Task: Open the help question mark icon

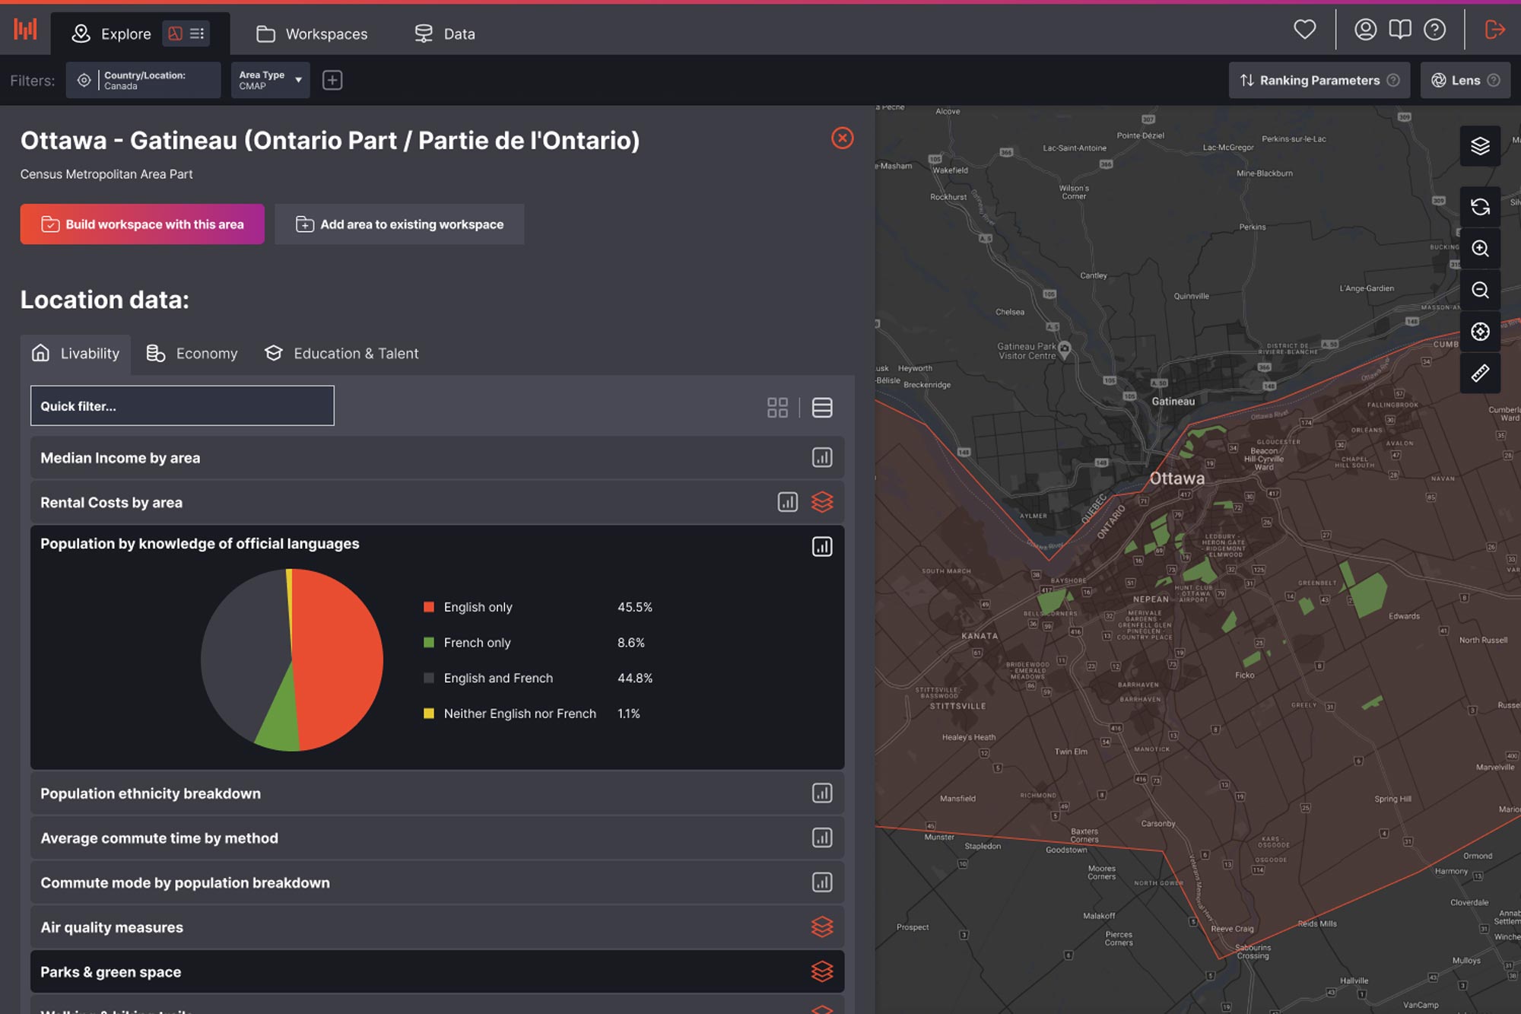Action: [x=1434, y=30]
